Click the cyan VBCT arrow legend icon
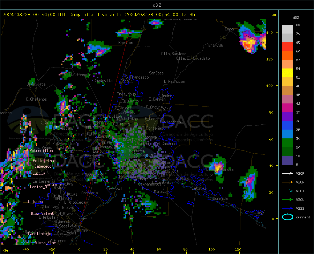 (x=287, y=191)
